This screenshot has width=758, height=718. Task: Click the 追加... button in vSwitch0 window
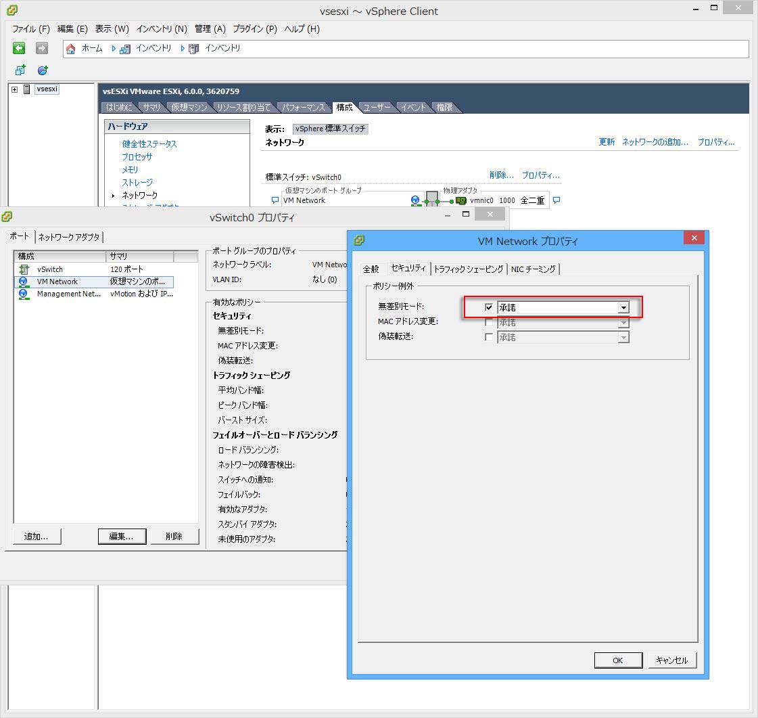pyautogui.click(x=37, y=537)
